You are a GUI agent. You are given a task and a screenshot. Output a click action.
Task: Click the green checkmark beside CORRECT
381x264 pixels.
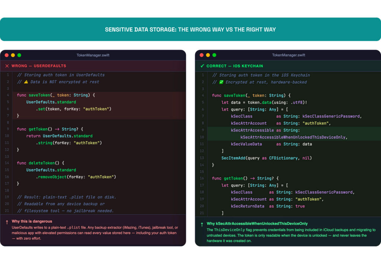(x=202, y=66)
